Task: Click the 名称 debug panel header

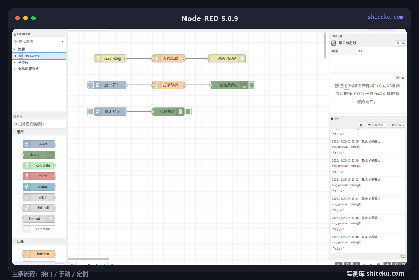Action: 368,118
